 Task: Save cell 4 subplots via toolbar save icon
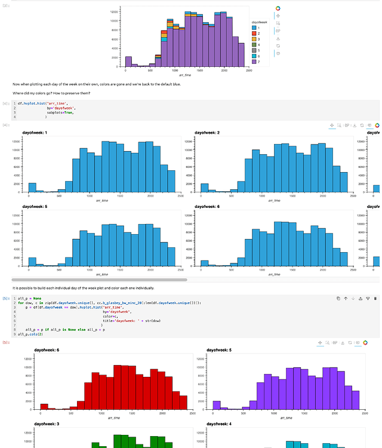point(355,125)
